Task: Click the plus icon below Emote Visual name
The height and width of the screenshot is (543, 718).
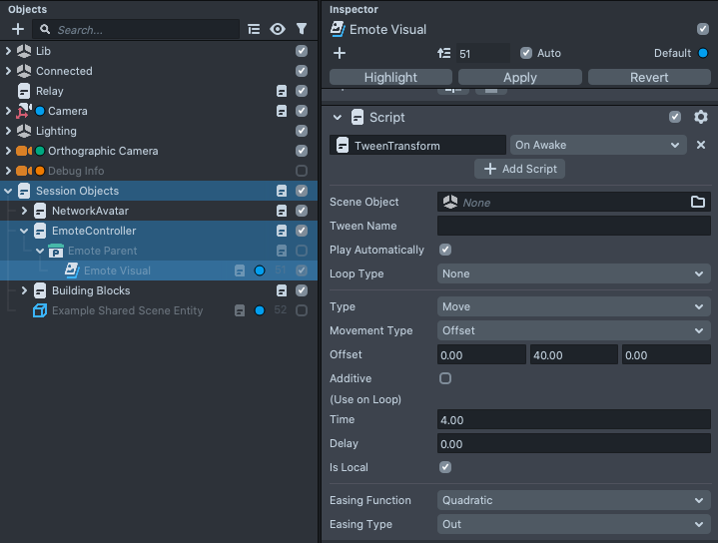Action: (x=340, y=53)
